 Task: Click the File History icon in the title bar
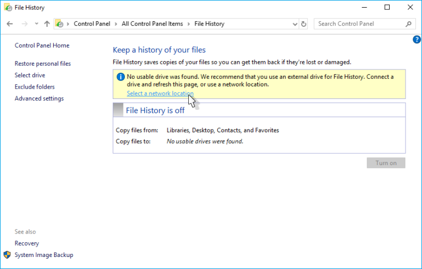pyautogui.click(x=7, y=8)
